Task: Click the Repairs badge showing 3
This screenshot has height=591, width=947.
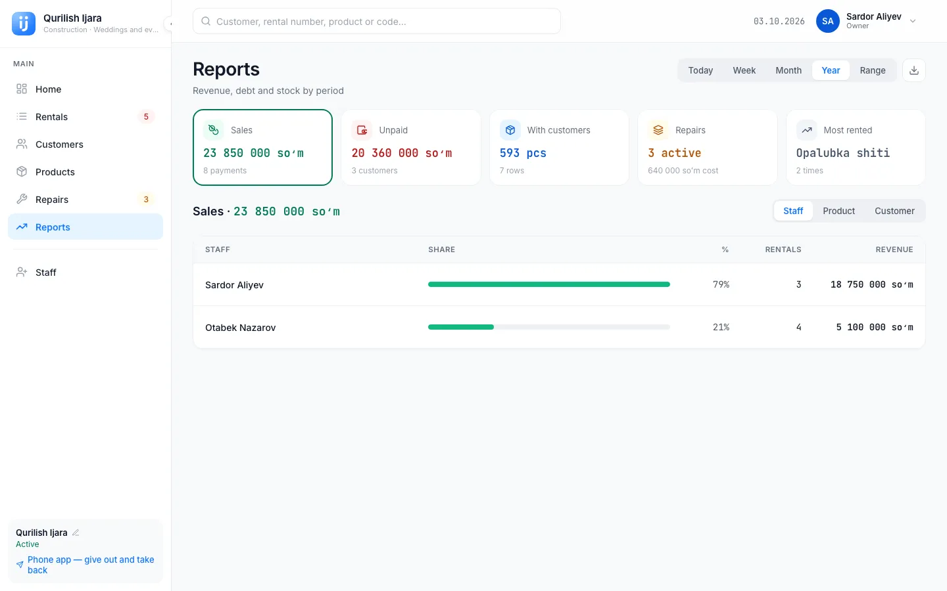Action: (x=146, y=200)
